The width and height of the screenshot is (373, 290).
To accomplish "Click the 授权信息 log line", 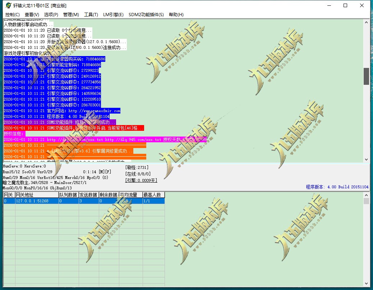I will (x=14, y=134).
